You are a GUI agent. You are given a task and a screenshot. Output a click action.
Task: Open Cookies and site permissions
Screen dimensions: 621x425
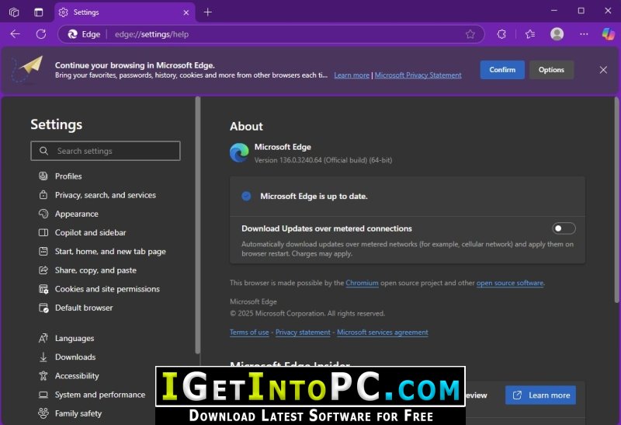click(x=107, y=289)
